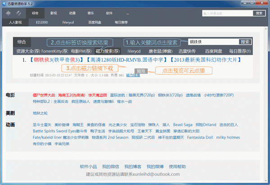Viewport: 270px width, 185px height.
Task: Open the 使用帮助 help link
Action: pos(177,167)
